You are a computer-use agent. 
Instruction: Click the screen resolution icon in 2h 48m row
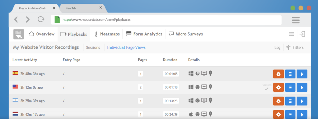[204, 73]
